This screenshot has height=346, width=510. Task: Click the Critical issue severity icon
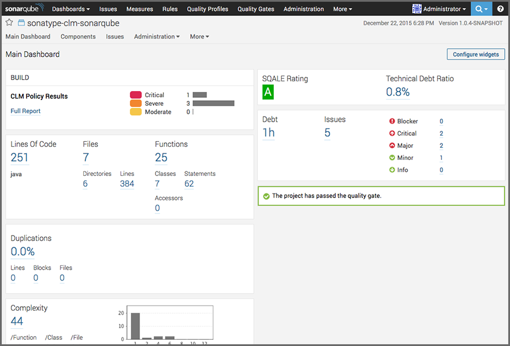click(392, 133)
